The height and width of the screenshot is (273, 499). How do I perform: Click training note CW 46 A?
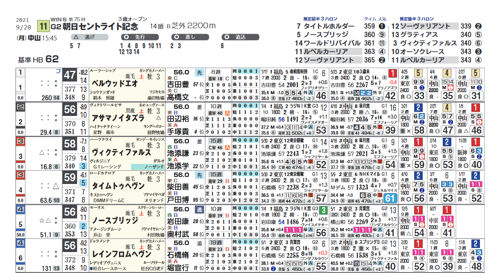[x=219, y=148]
